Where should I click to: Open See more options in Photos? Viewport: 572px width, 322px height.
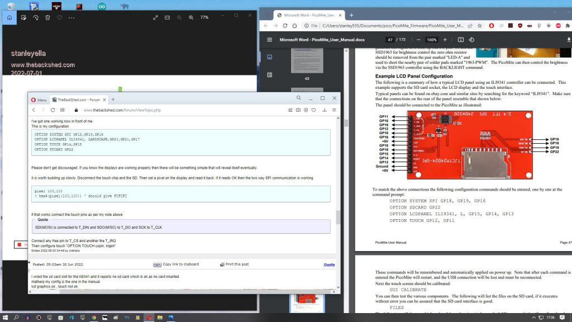point(71,17)
